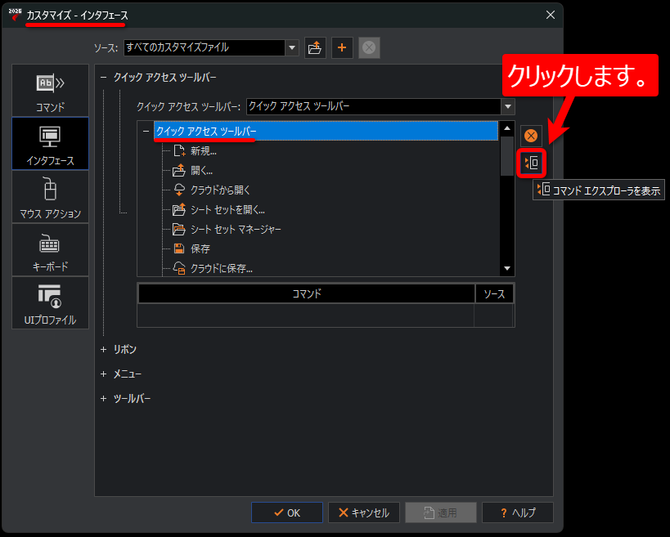Click the tree scrollbar up arrow
Image resolution: width=670 pixels, height=537 pixels.
pyautogui.click(x=507, y=128)
